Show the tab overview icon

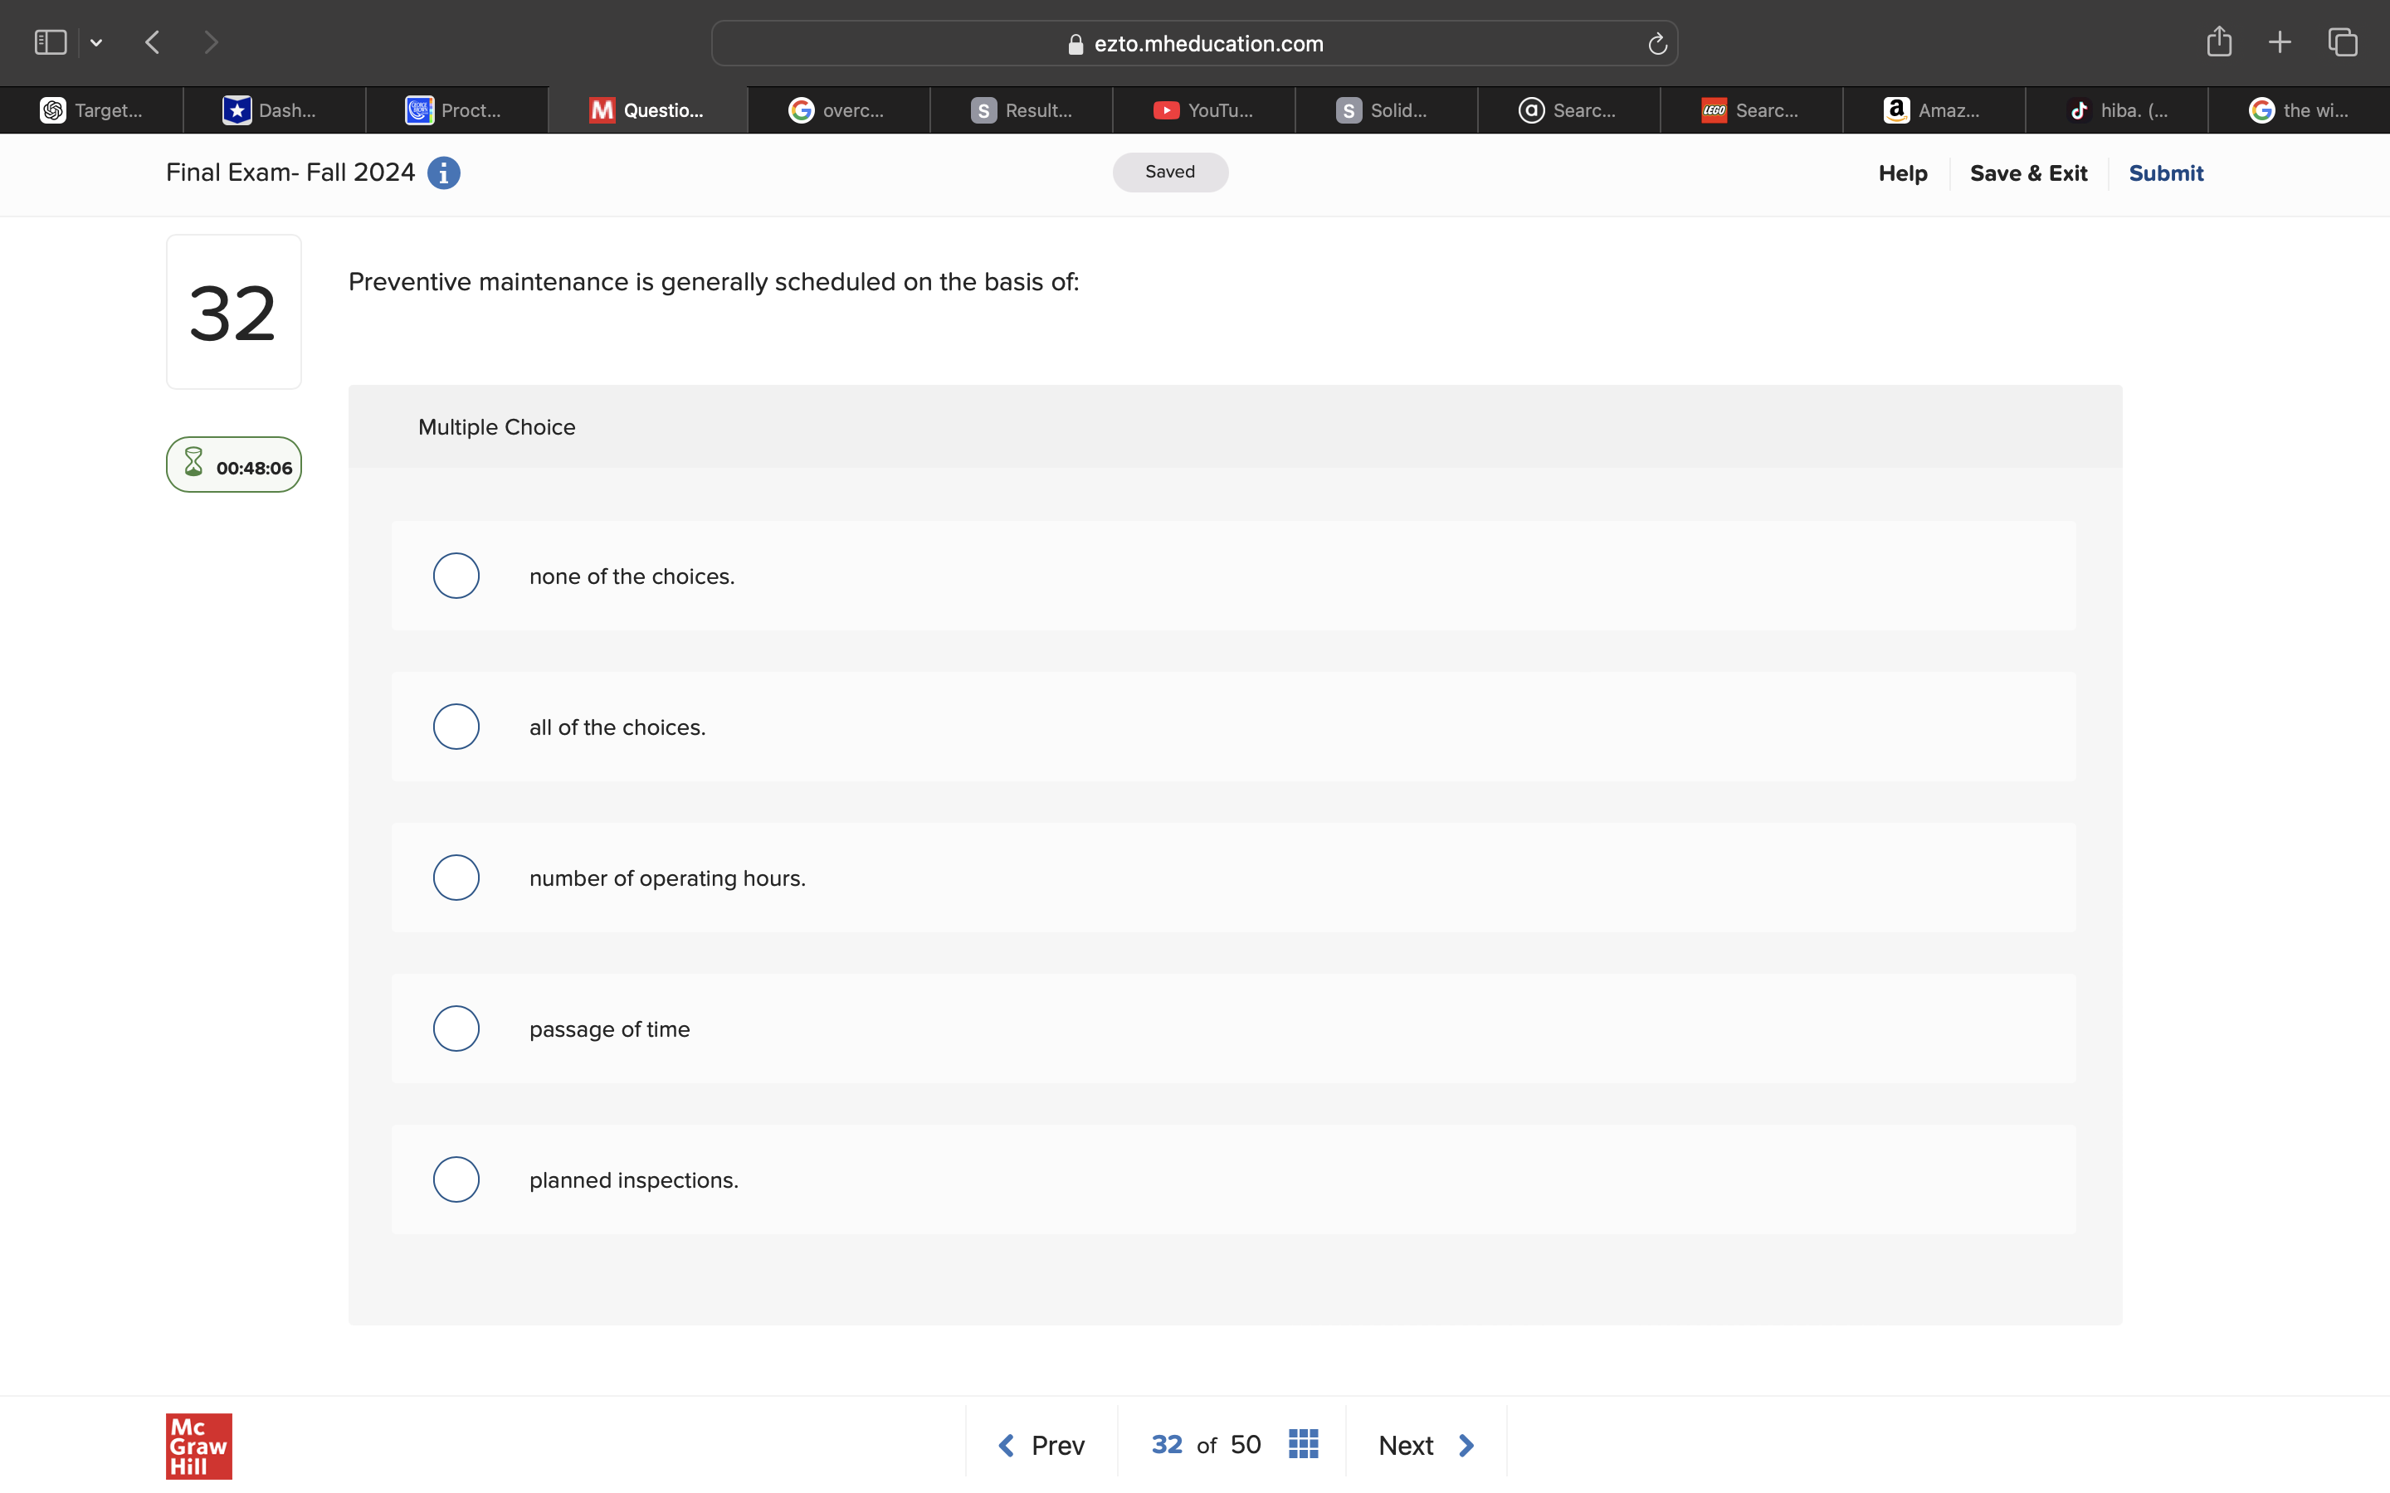tap(2343, 42)
